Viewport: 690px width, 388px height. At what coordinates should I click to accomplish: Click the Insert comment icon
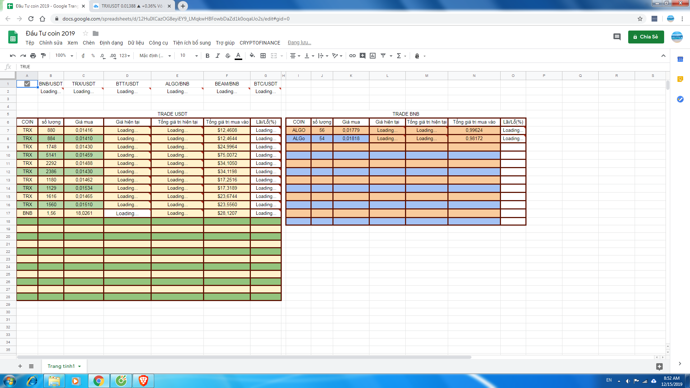tap(363, 56)
